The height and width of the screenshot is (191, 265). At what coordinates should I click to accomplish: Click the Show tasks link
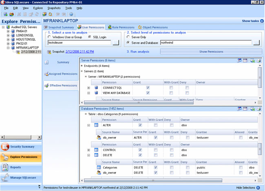250,21
